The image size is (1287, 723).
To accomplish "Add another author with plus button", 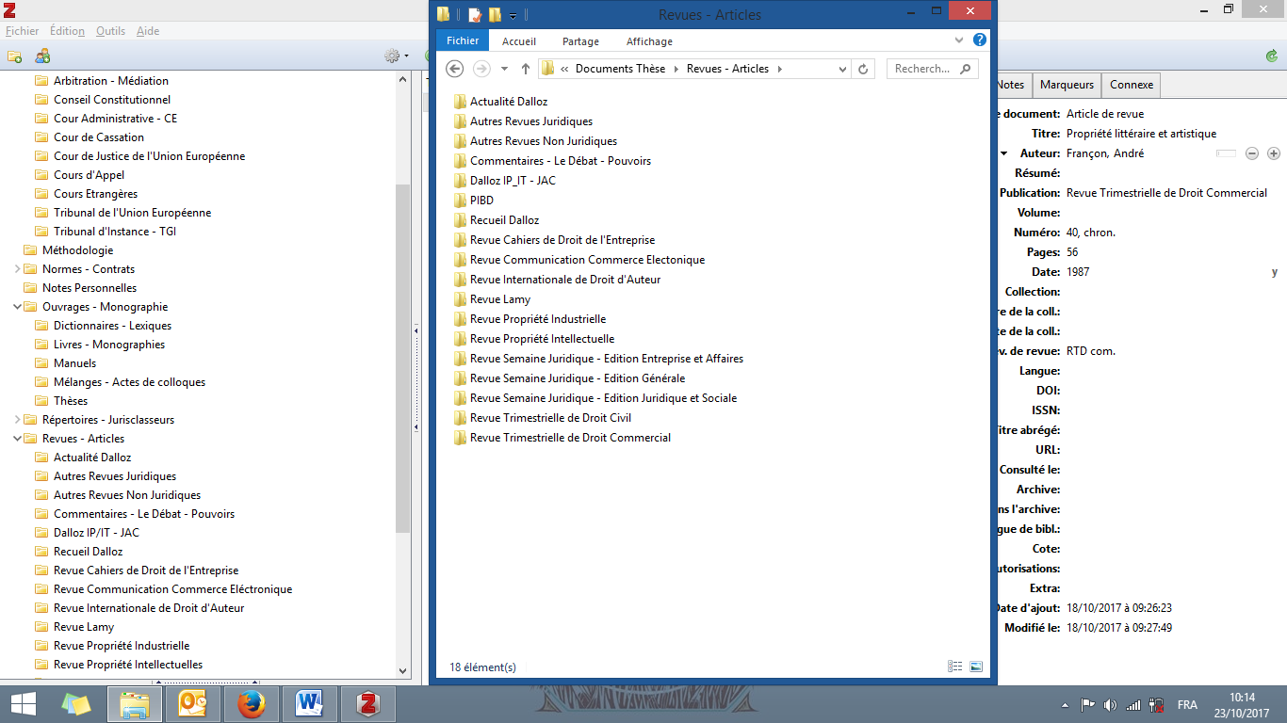I will tap(1273, 153).
